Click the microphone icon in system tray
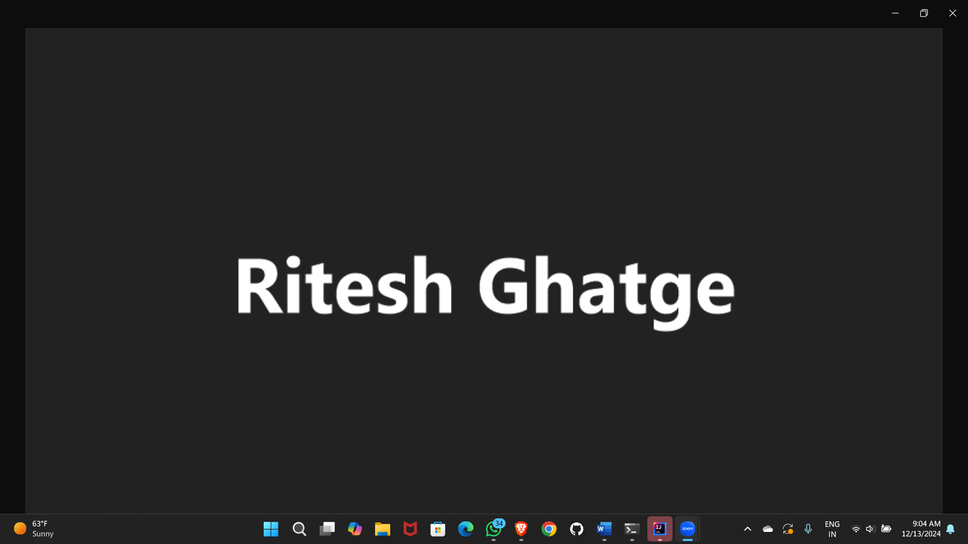Image resolution: width=968 pixels, height=544 pixels. tap(808, 529)
